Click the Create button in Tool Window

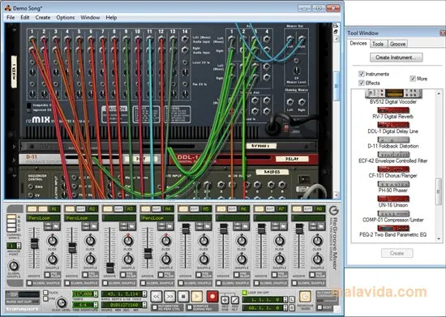pyautogui.click(x=397, y=253)
